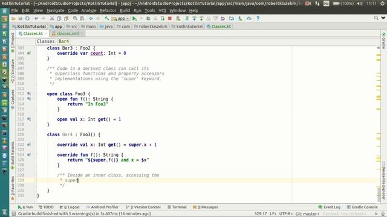The image size is (387, 217).
Task: Click the Copy toolbar icon
Action: tap(59, 19)
